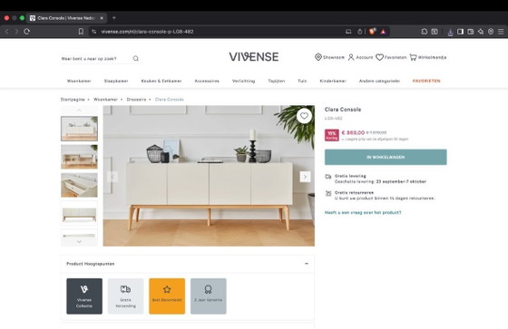Click the Brave shields lion icon

tap(372, 32)
